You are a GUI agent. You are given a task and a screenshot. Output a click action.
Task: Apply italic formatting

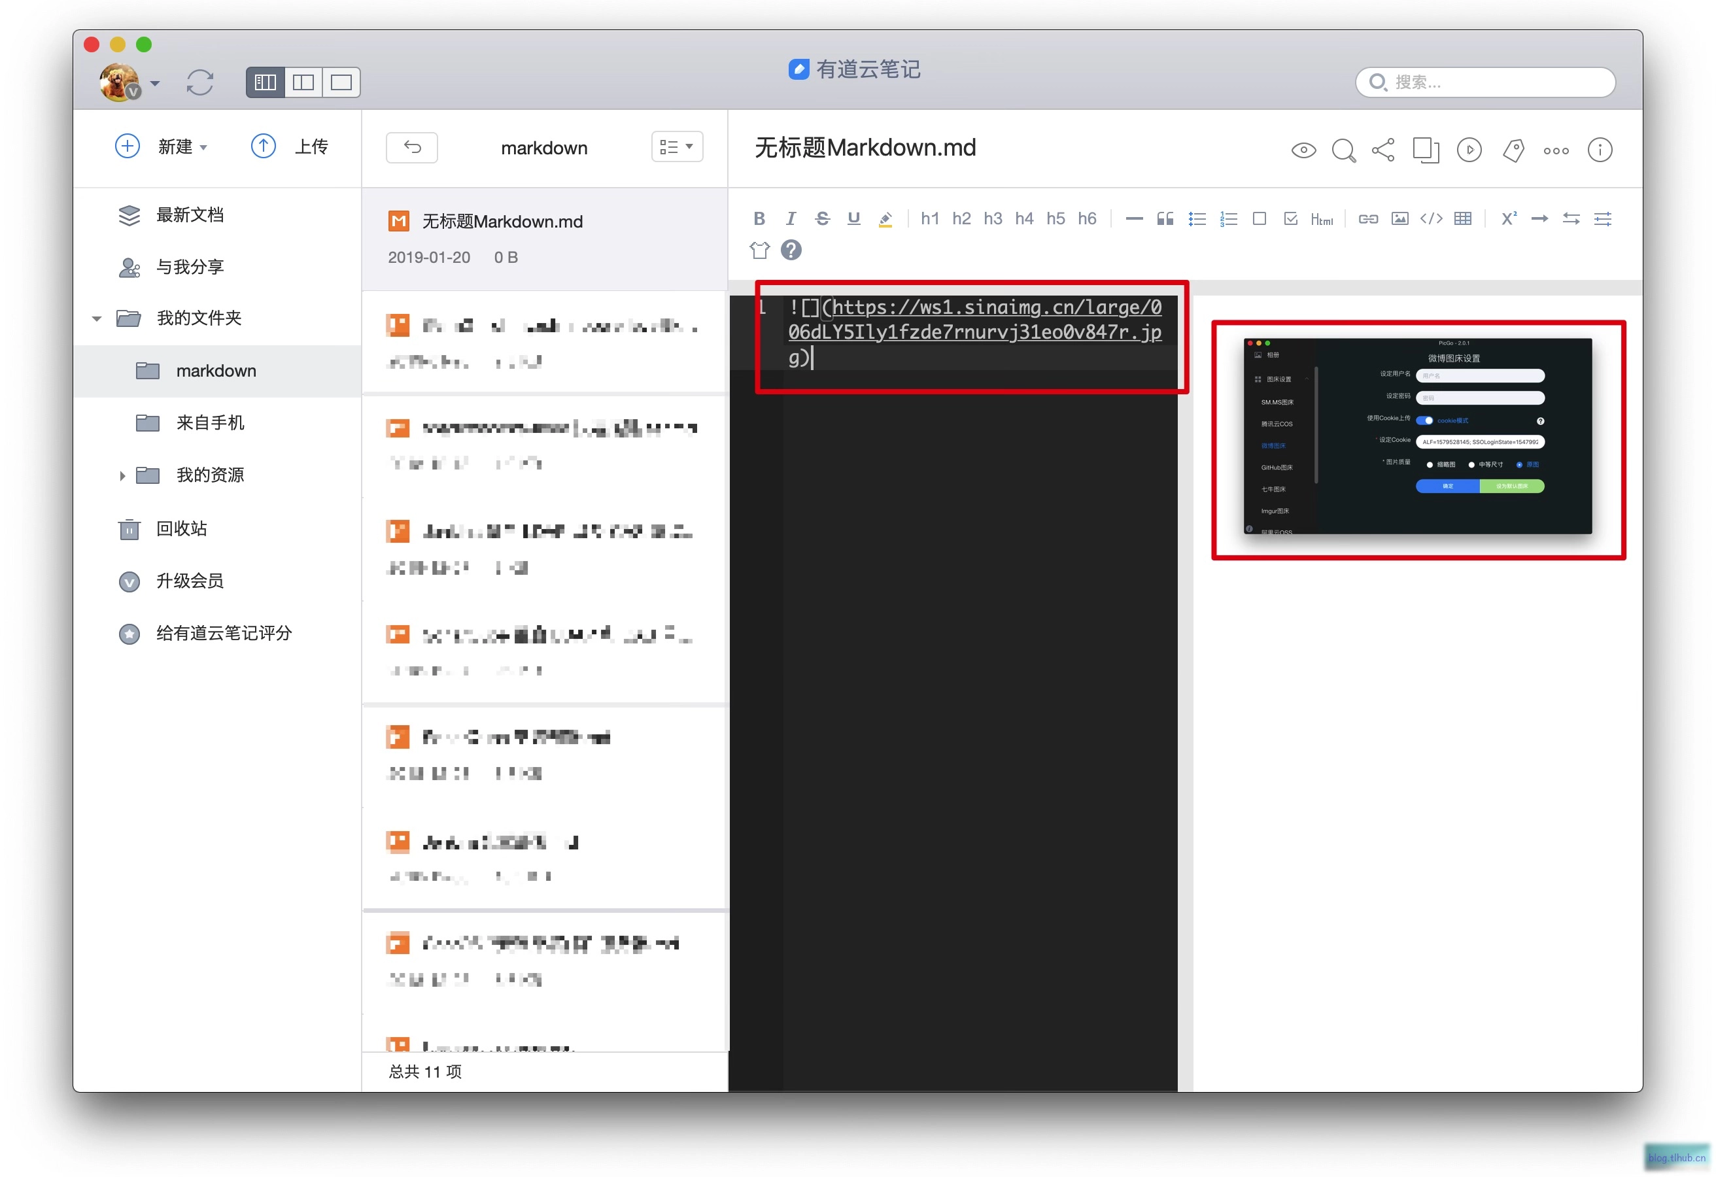791,218
